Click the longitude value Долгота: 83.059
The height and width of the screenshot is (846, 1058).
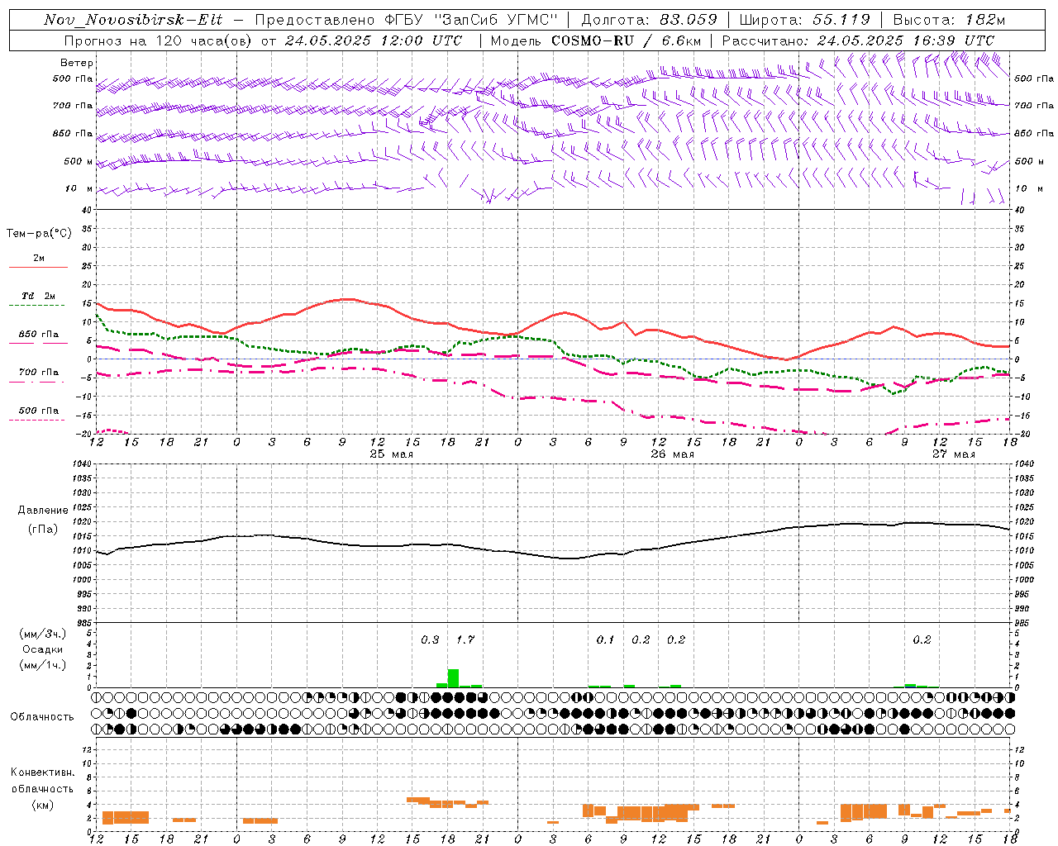[650, 20]
